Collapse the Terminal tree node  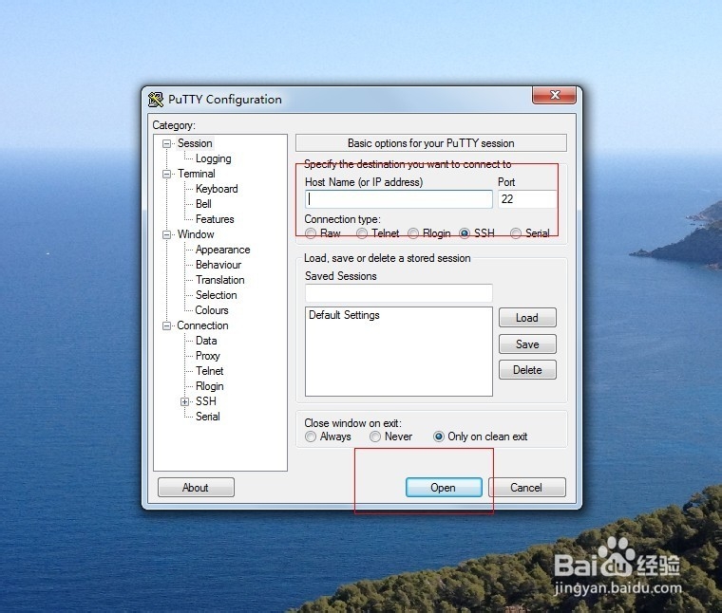click(166, 174)
